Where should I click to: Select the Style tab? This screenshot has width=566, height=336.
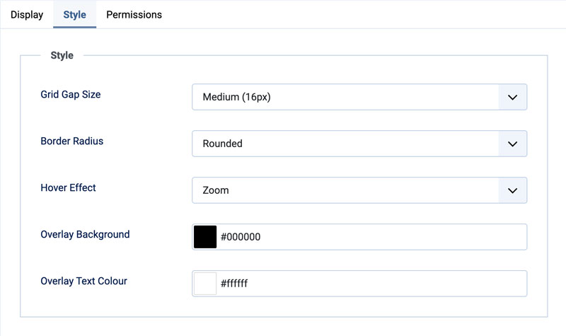(74, 14)
